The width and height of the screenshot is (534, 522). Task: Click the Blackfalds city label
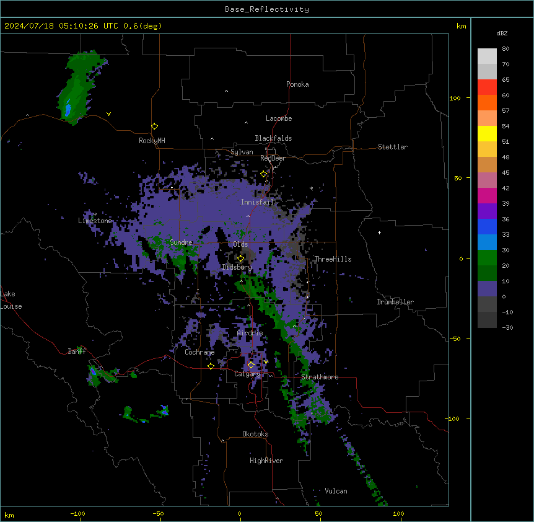[273, 138]
